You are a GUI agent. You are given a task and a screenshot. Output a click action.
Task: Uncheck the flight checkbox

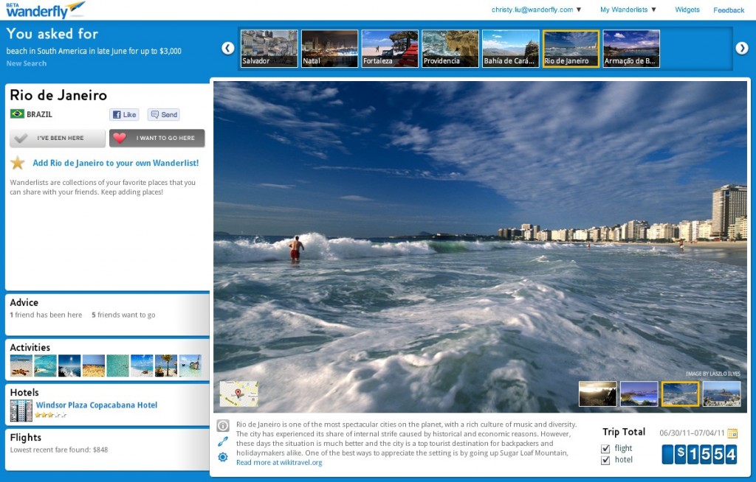click(605, 448)
